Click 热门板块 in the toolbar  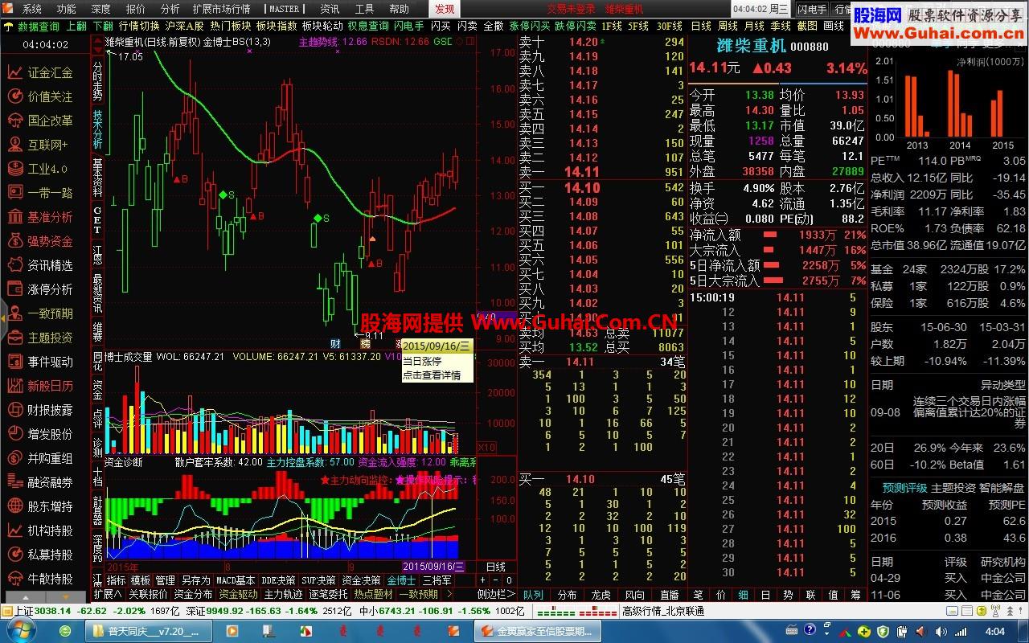point(231,26)
